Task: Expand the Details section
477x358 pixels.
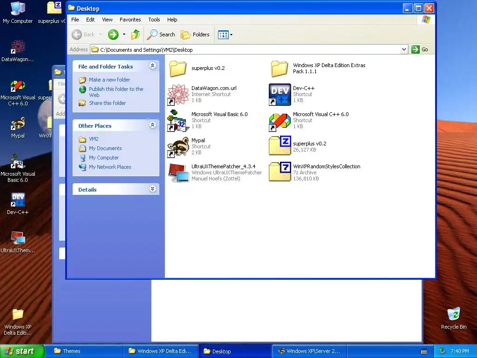Action: 152,189
